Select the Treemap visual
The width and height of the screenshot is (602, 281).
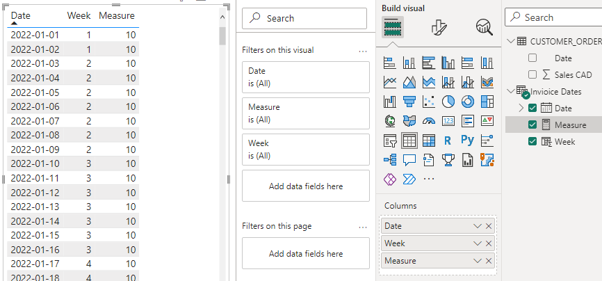487,102
